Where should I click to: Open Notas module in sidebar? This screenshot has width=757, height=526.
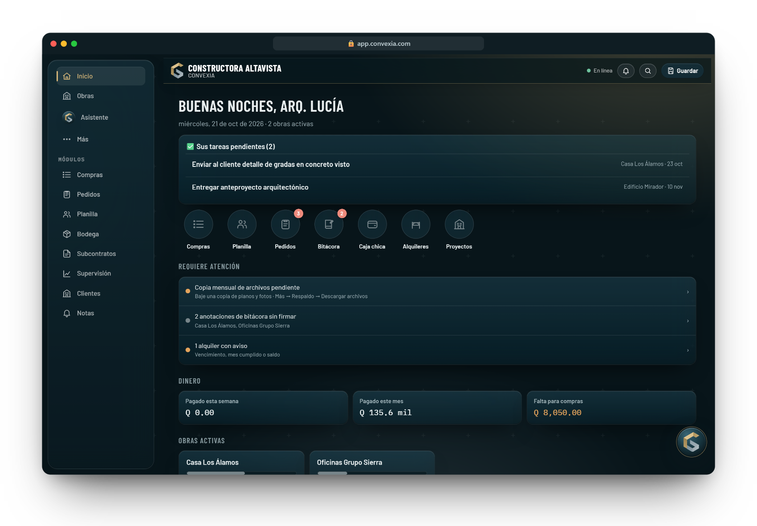click(101, 313)
